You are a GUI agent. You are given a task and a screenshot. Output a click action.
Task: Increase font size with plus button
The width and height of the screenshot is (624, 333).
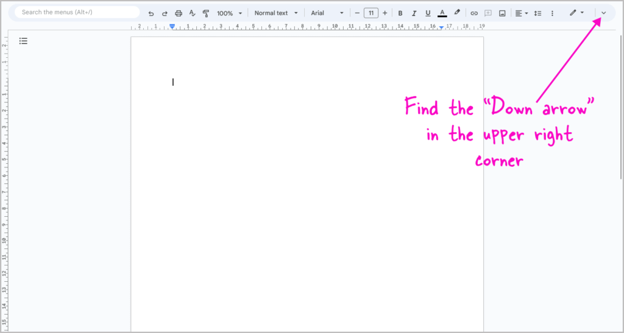(385, 13)
